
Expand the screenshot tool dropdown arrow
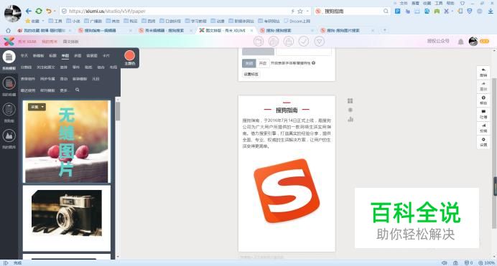[x=452, y=11]
